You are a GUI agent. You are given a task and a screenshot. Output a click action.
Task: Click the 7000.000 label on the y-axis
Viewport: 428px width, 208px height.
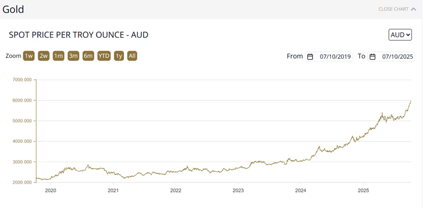point(23,80)
